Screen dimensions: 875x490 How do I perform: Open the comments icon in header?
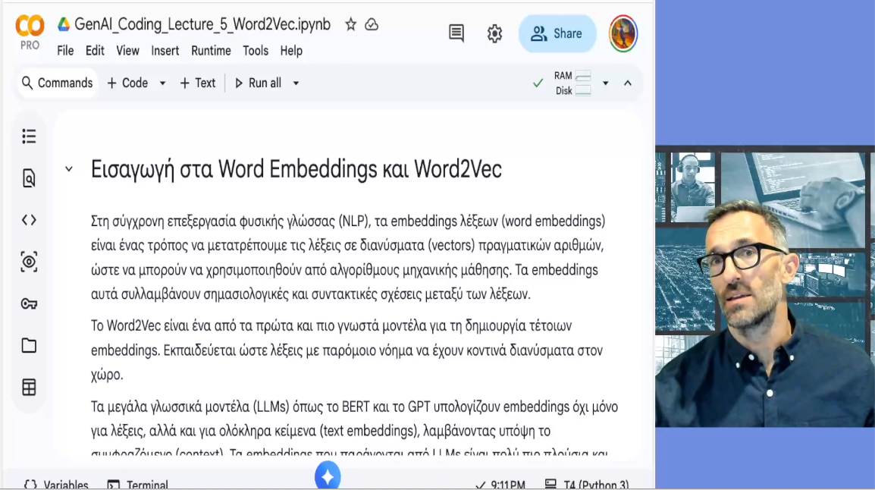click(456, 33)
